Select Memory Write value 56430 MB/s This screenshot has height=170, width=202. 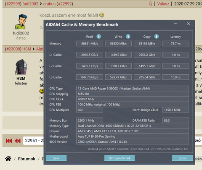click(118, 44)
